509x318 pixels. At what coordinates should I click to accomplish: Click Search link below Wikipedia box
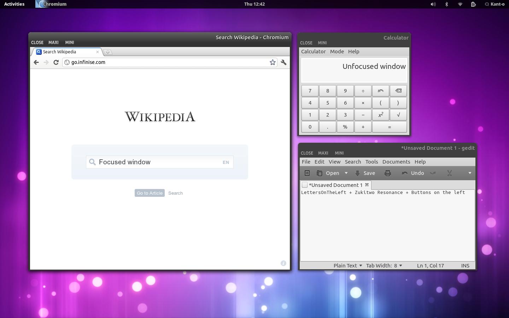pos(175,193)
